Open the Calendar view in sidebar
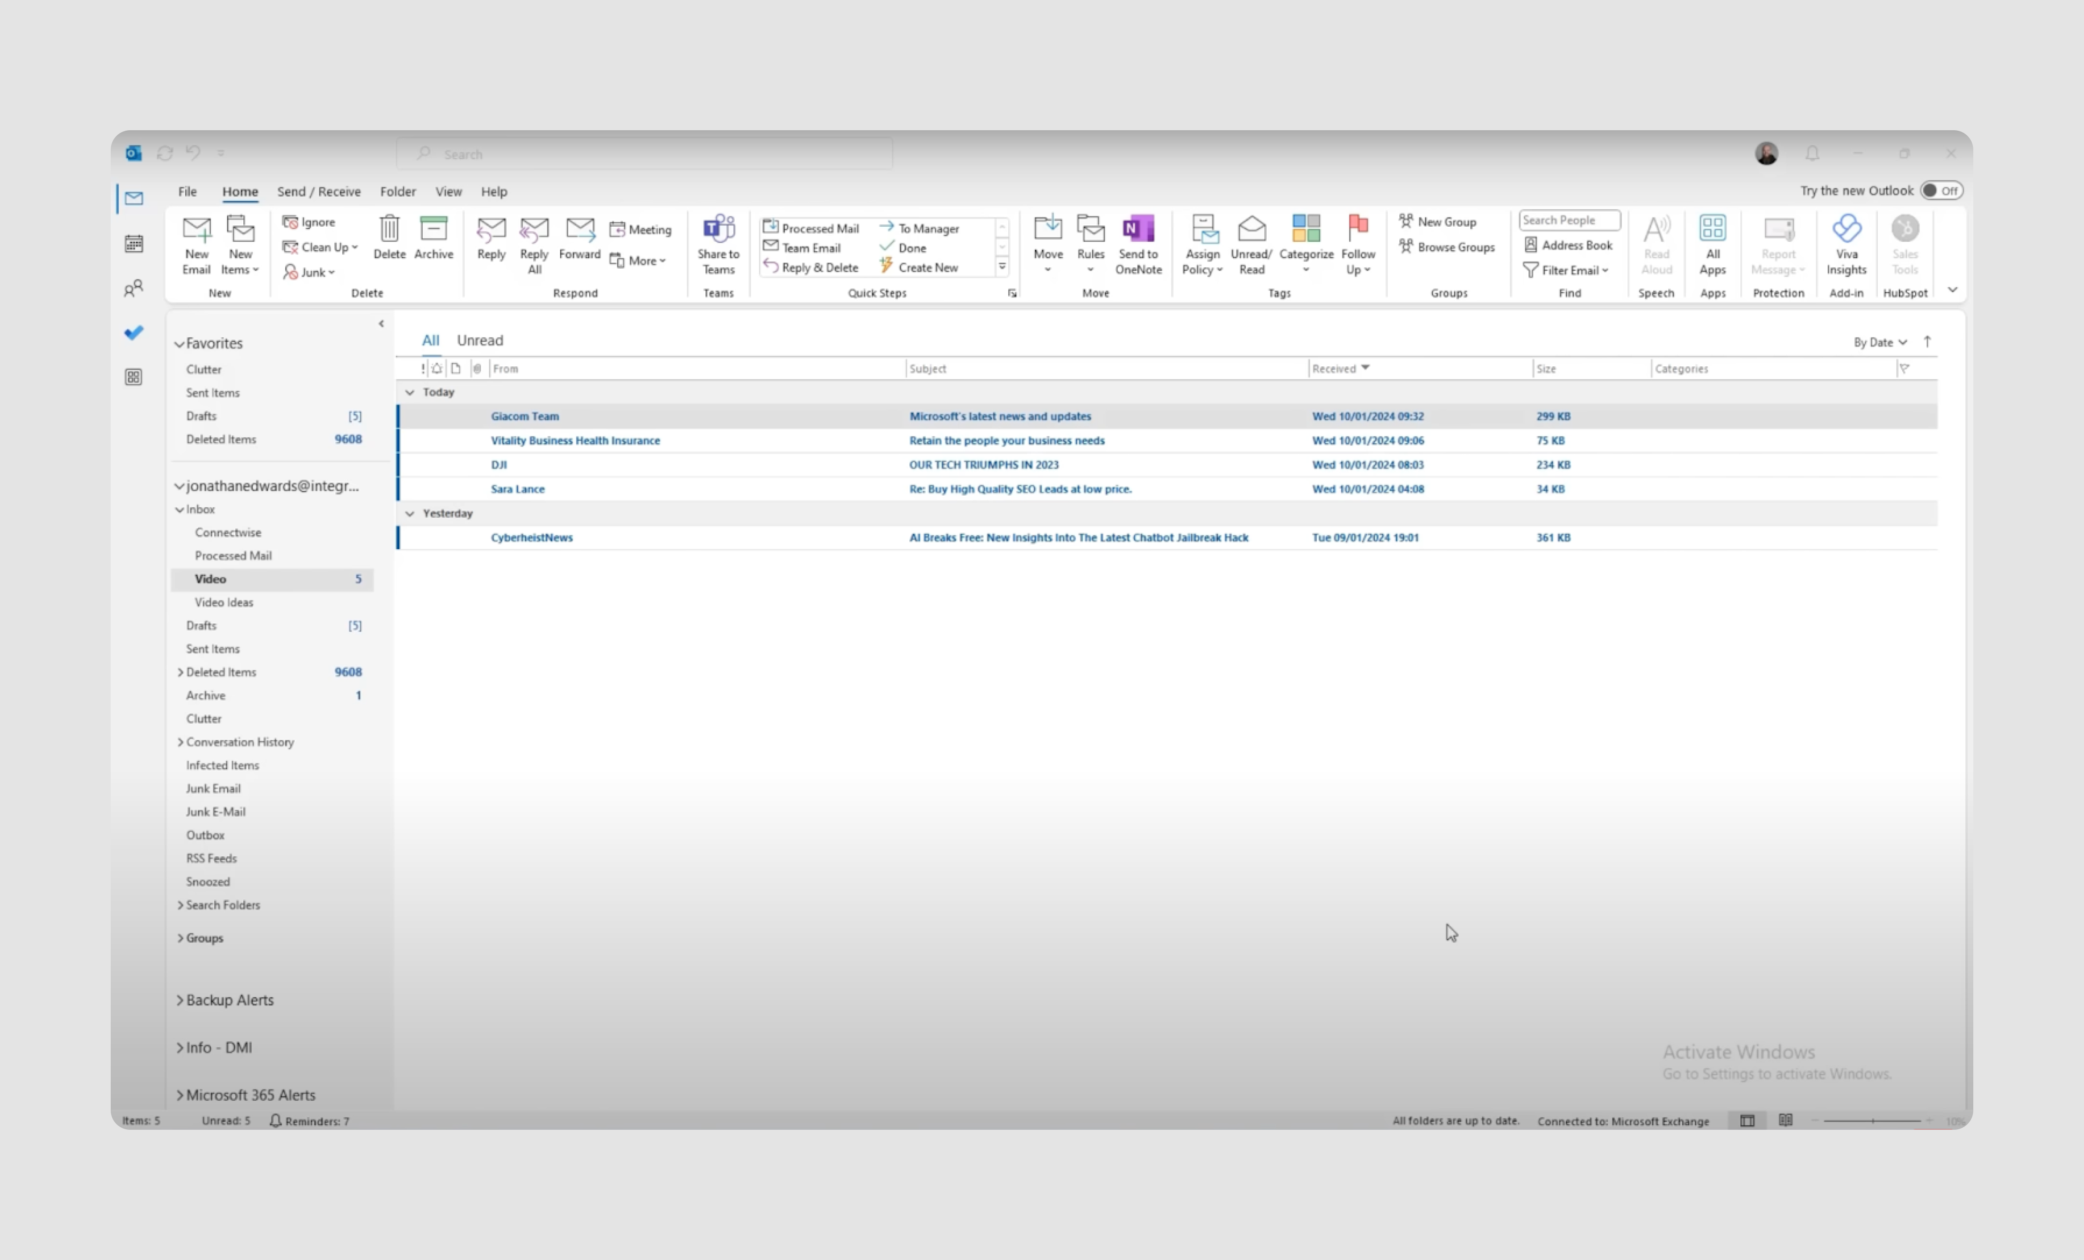The image size is (2084, 1260). pos(134,243)
